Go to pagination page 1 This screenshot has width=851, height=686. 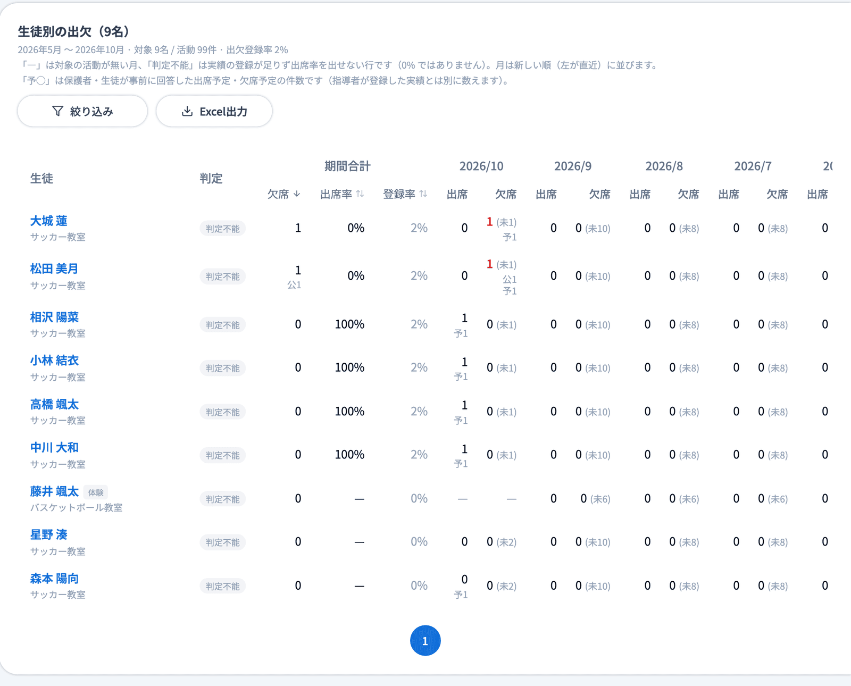tap(425, 641)
